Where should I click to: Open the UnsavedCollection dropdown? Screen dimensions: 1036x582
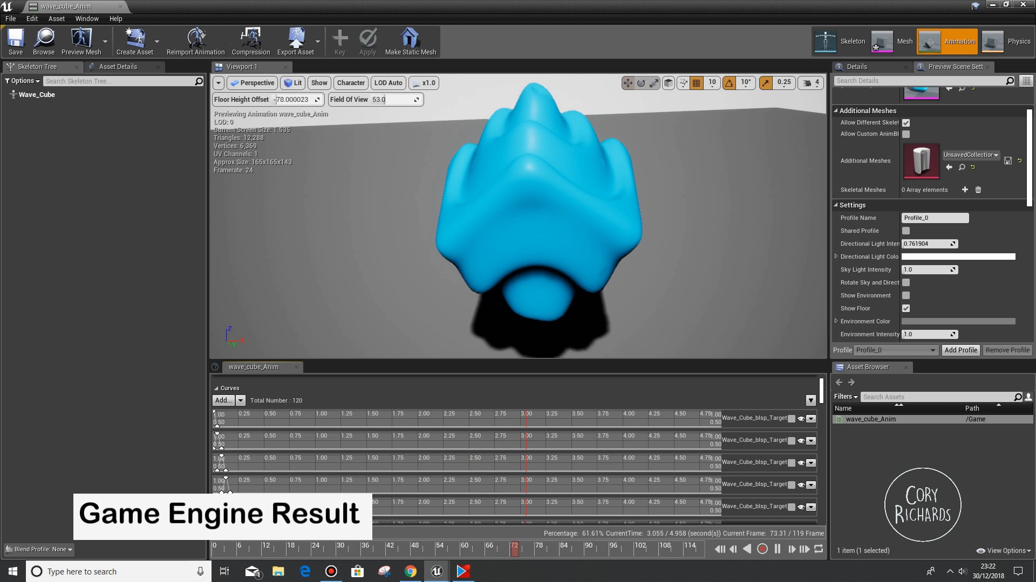[971, 155]
